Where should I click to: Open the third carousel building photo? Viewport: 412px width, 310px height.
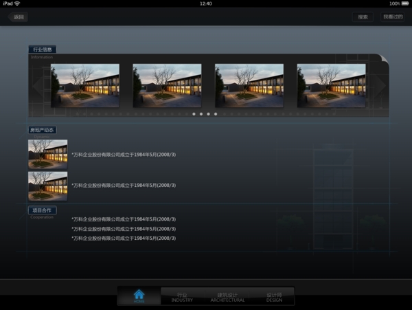(x=249, y=85)
